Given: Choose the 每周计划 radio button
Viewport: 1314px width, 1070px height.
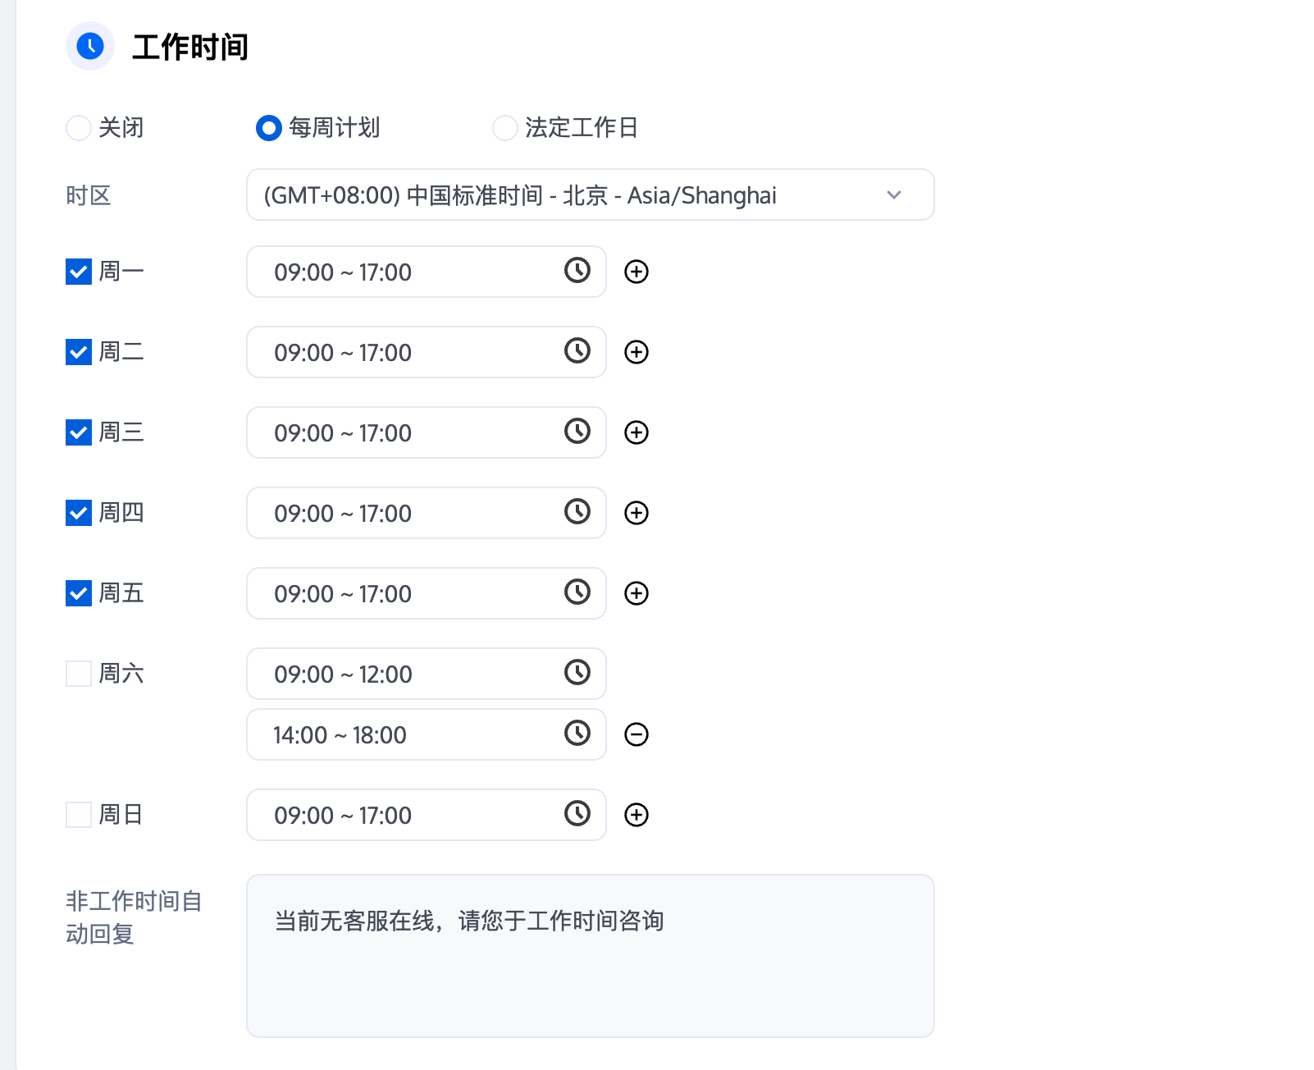Looking at the screenshot, I should click(269, 128).
